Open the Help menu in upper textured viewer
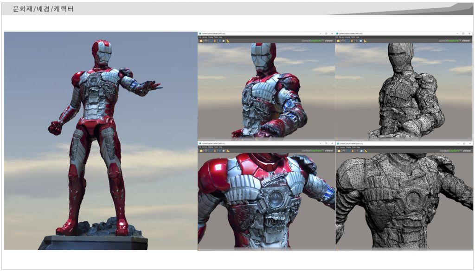This screenshot has height=271, width=475. point(220,37)
